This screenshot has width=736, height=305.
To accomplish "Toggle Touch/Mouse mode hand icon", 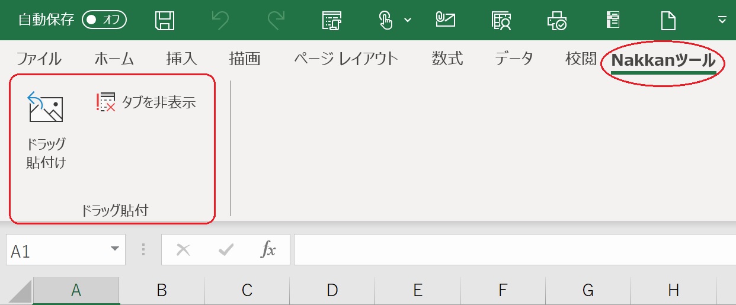I will pos(386,20).
